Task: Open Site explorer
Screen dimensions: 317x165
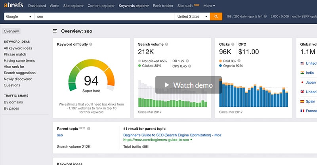Action: point(73,6)
